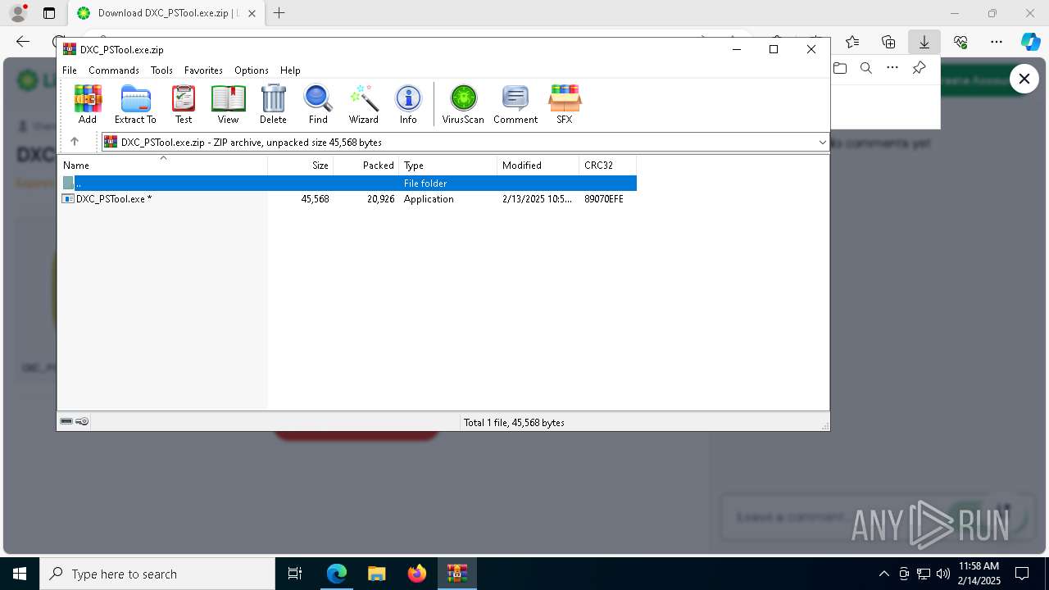Open the View toolbar icon
Viewport: 1049px width, 590px height.
tap(228, 104)
